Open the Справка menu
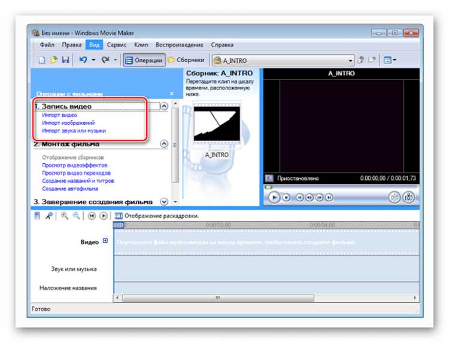 (222, 45)
